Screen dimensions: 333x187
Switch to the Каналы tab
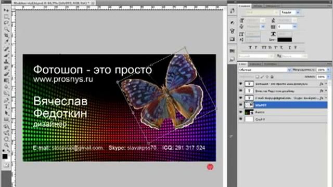pos(255,64)
